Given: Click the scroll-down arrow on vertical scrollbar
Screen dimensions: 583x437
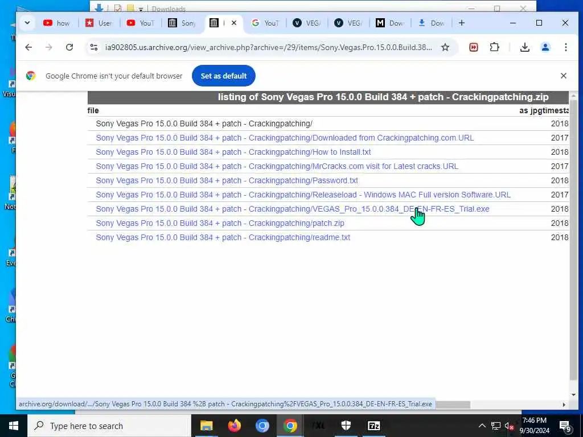Looking at the screenshot, I should point(573,395).
